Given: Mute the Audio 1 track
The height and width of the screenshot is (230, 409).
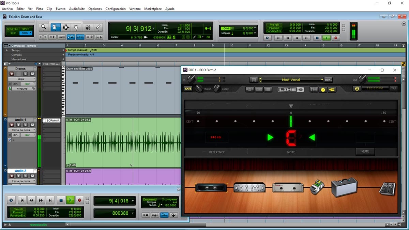Looking at the screenshot, I should tap(32, 125).
